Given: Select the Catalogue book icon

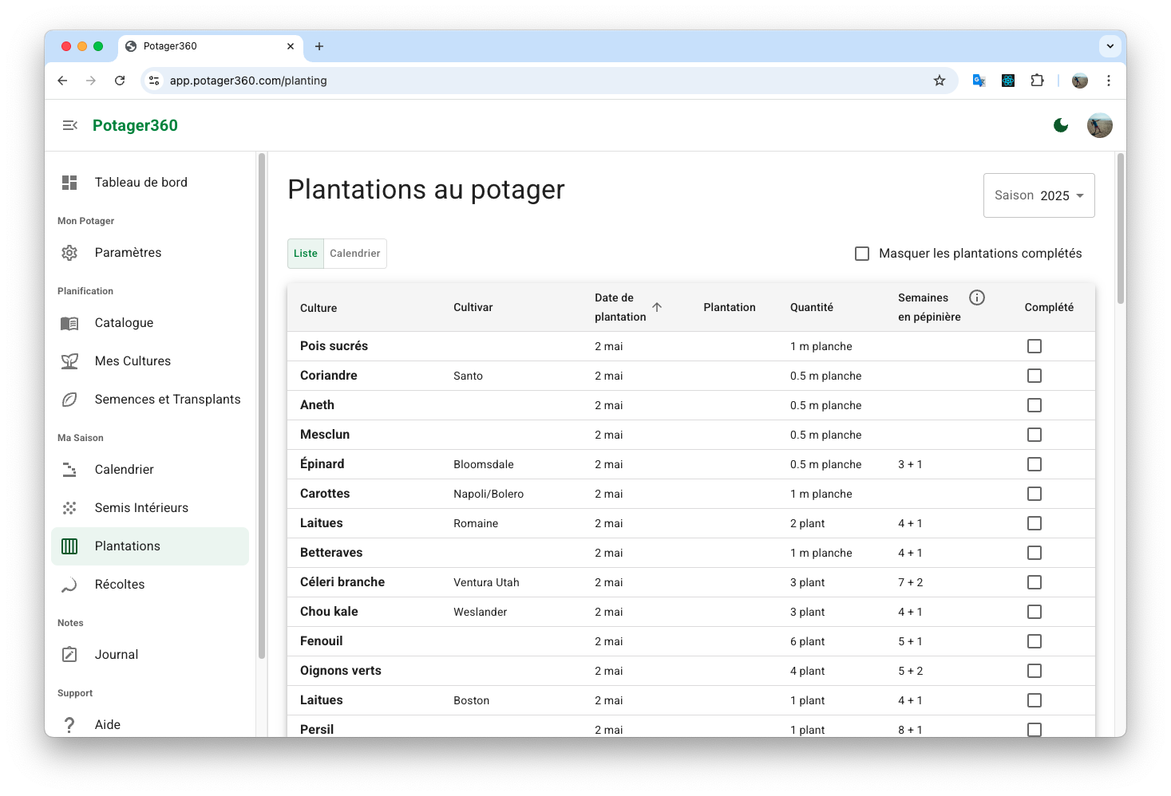Looking at the screenshot, I should (69, 322).
